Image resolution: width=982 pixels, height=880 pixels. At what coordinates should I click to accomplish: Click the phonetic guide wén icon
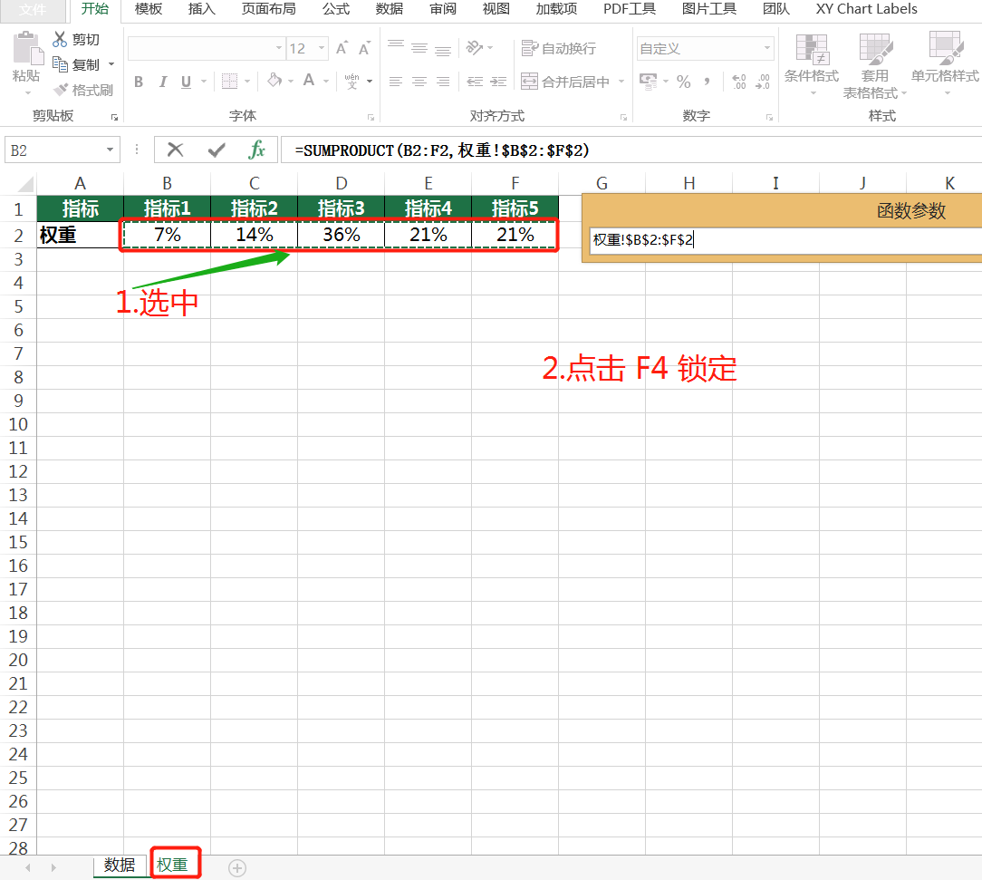352,81
